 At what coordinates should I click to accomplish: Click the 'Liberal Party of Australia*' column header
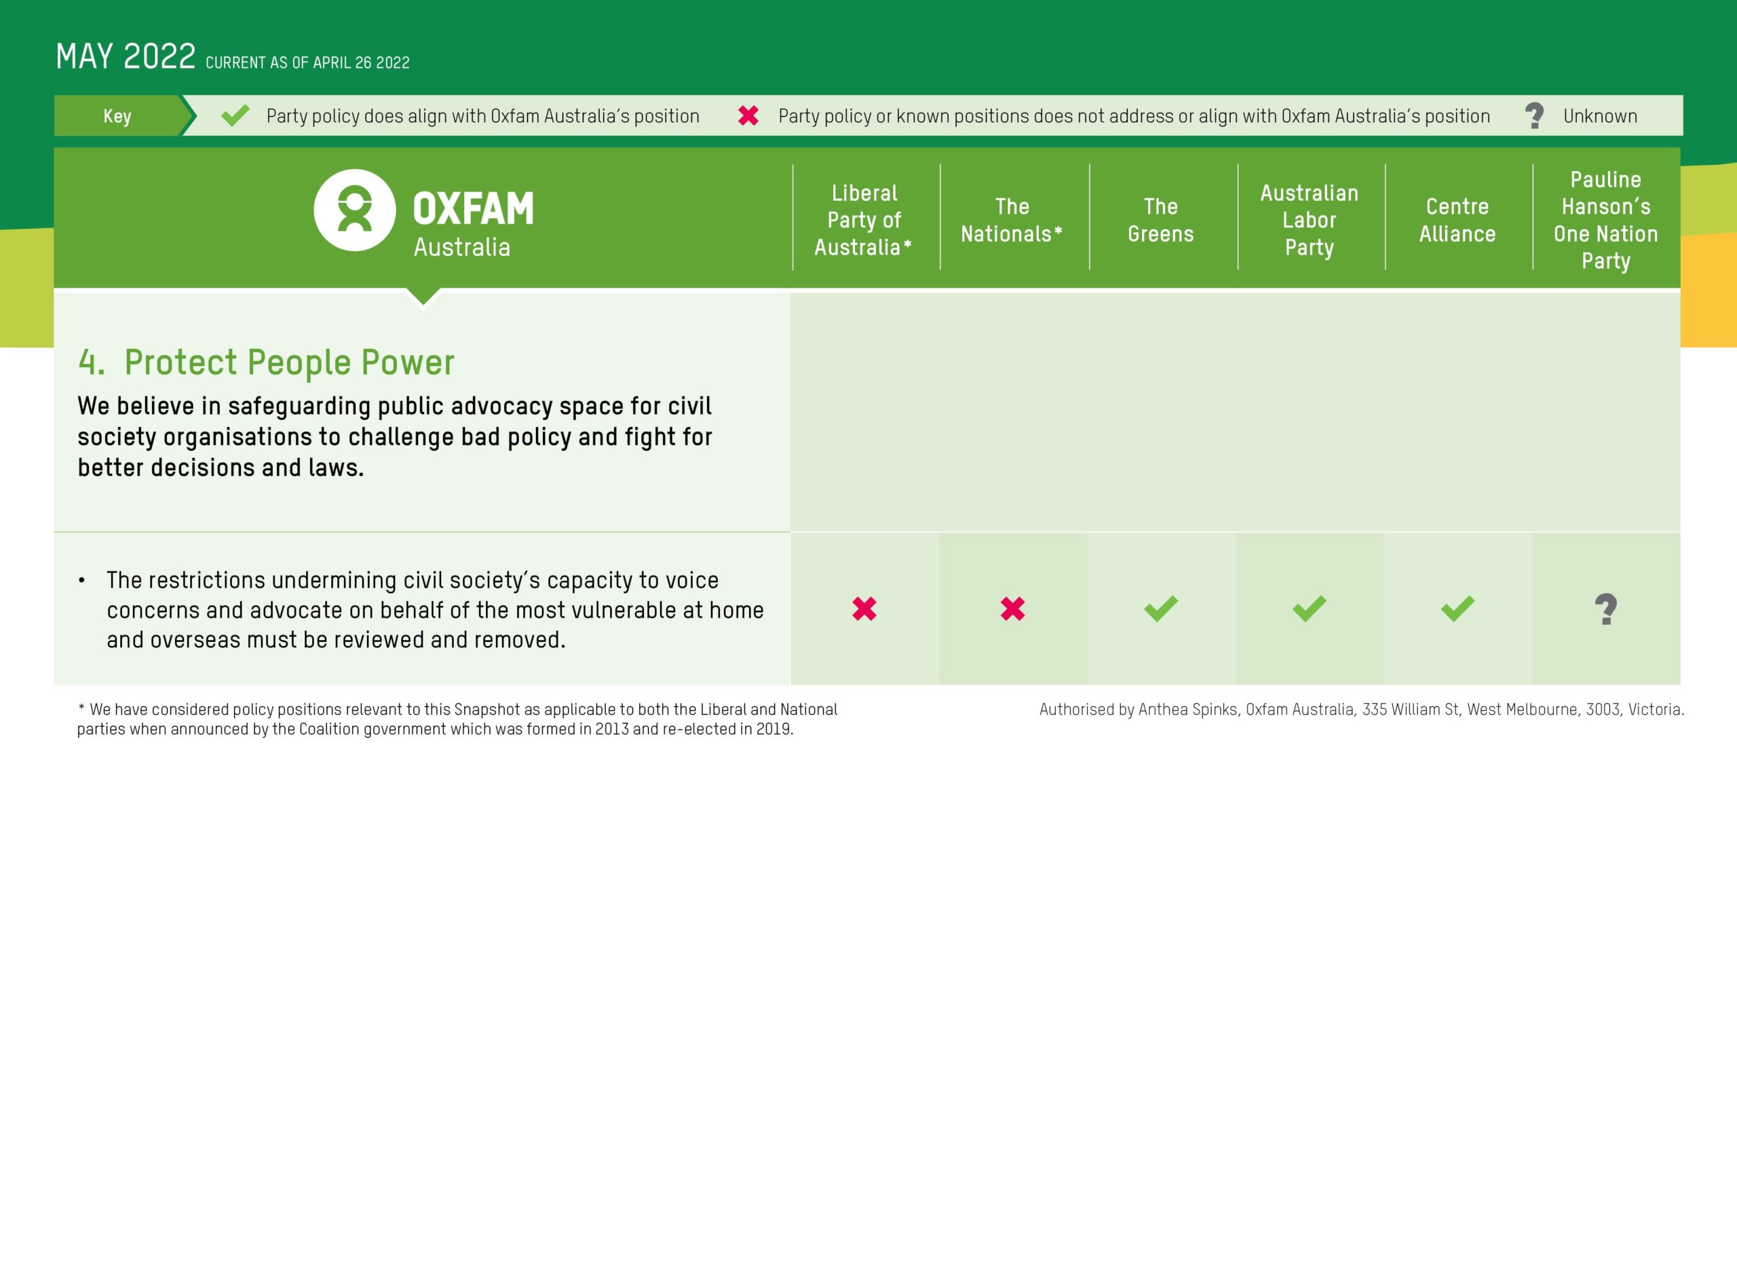tap(864, 220)
